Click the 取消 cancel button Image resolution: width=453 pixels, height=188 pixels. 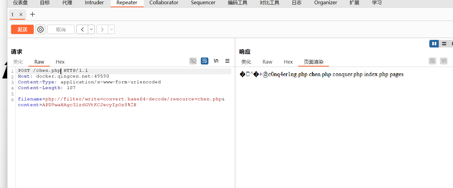(x=61, y=30)
